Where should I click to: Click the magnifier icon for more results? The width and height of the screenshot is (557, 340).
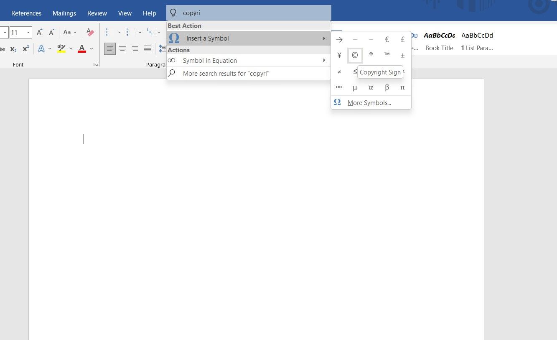click(172, 73)
